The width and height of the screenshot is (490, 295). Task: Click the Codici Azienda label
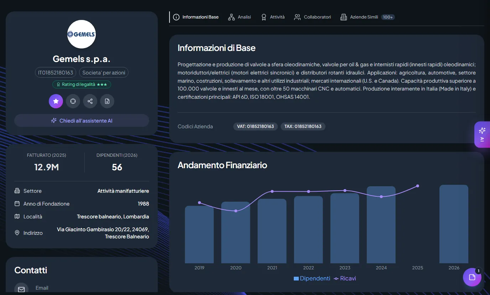point(195,126)
